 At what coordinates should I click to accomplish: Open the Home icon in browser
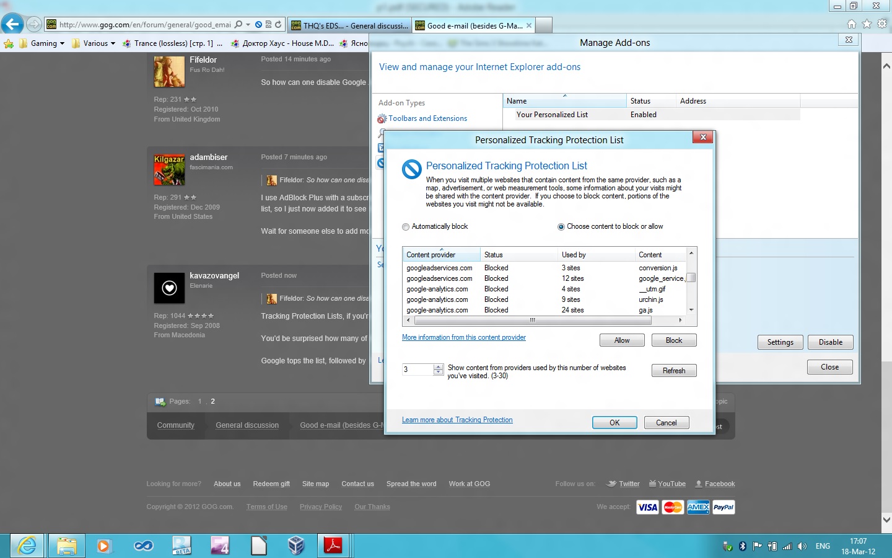coord(852,24)
